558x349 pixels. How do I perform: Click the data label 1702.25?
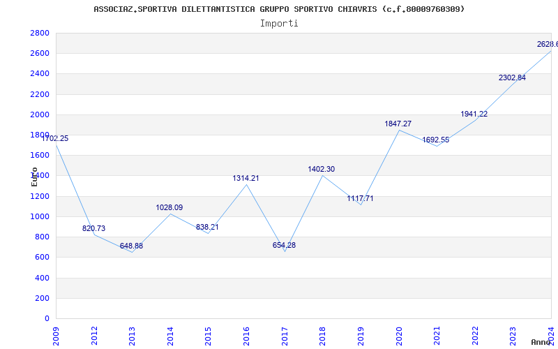pyautogui.click(x=55, y=138)
